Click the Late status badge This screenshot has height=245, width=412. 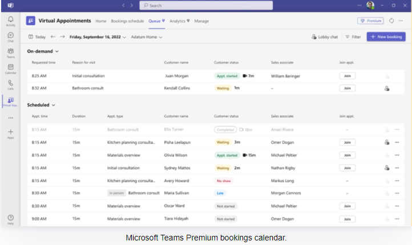pyautogui.click(x=220, y=193)
